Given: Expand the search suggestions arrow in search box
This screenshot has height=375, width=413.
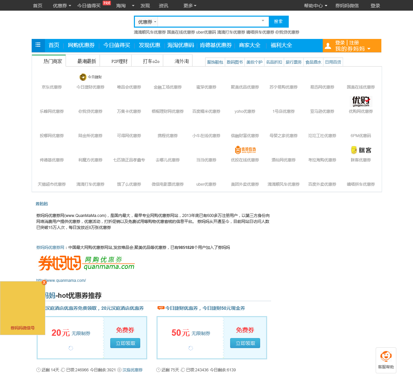Looking at the screenshot, I should pyautogui.click(x=263, y=21).
